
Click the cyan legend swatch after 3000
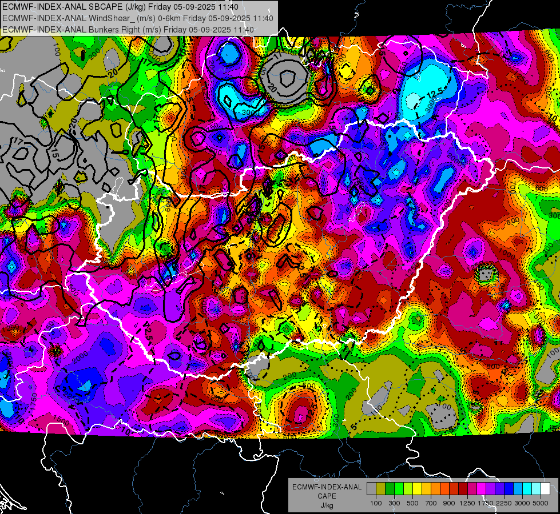527,489
